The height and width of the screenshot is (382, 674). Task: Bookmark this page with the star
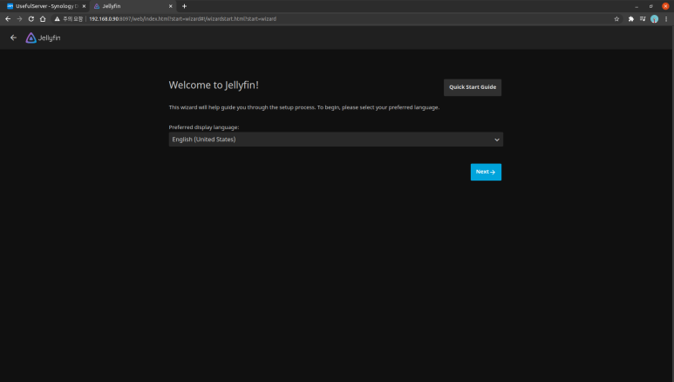(x=616, y=19)
